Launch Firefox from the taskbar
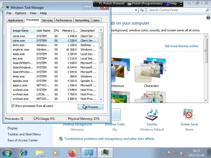 pos(72,153)
